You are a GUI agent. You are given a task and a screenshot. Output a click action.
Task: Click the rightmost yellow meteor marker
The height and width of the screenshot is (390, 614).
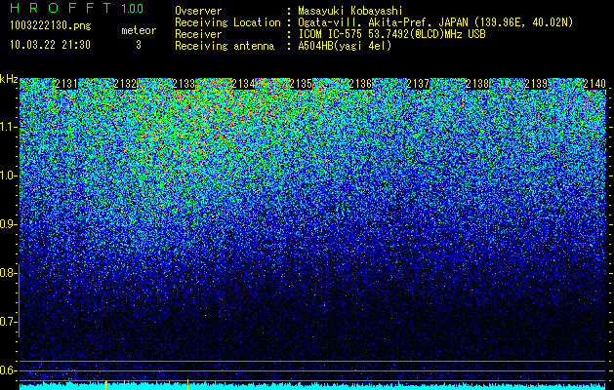click(x=188, y=384)
